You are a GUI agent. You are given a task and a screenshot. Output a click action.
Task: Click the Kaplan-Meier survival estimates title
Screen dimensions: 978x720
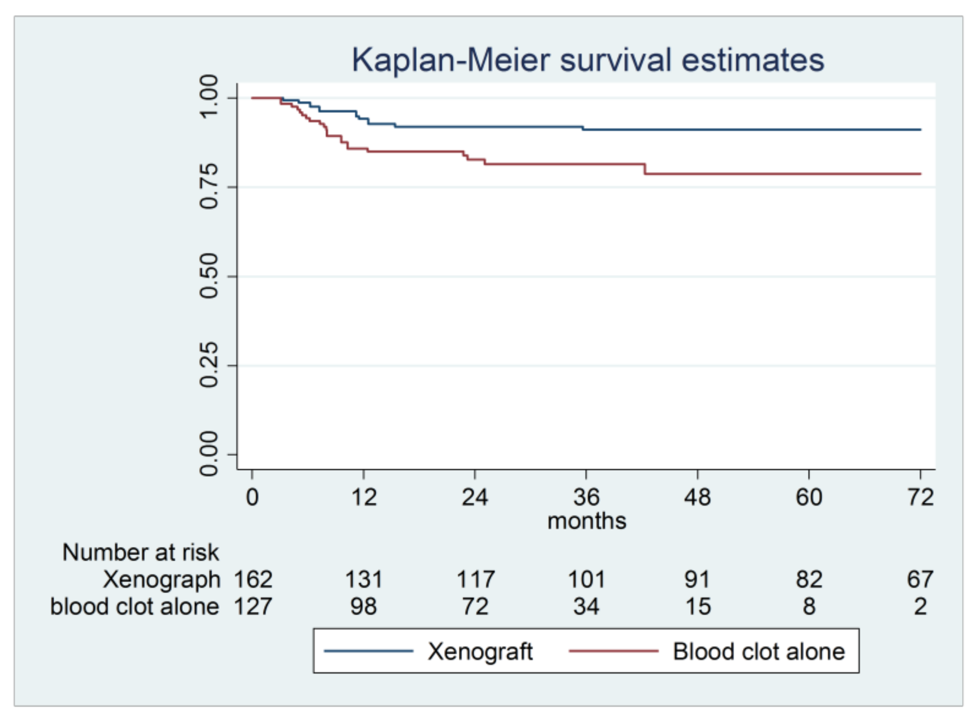pos(587,60)
